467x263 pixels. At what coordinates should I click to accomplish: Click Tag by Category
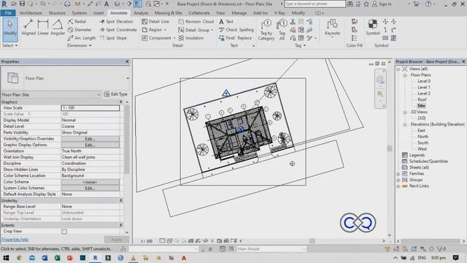[x=266, y=30]
